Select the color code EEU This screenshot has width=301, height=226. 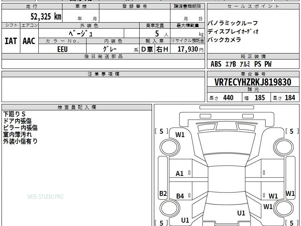[62, 49]
